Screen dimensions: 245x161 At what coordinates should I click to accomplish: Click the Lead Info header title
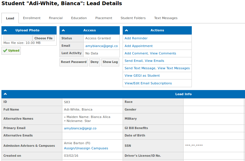coord(183,94)
